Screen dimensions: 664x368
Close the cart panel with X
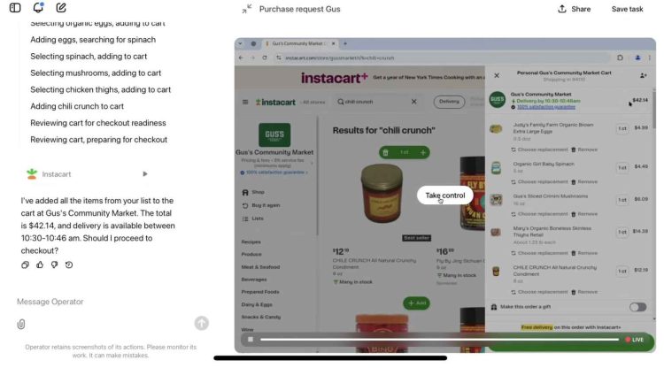click(497, 76)
